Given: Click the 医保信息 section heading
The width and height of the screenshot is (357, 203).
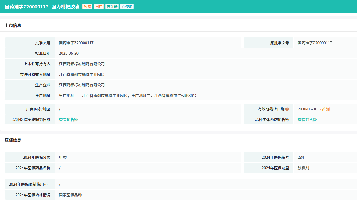Looking at the screenshot, I should [13, 140].
